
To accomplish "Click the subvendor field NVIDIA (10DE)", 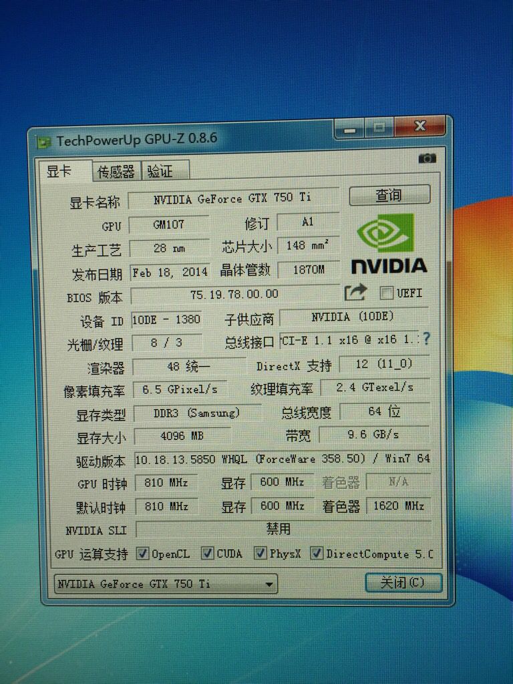I will pos(354,317).
